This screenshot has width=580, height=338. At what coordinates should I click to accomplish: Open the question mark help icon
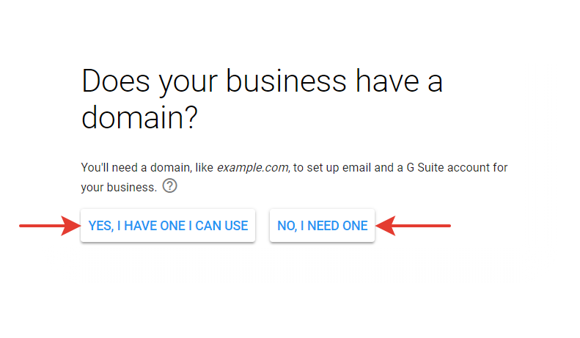[x=170, y=185]
